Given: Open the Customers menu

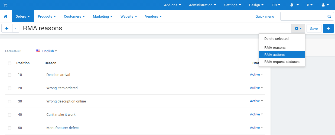Looking at the screenshot, I should point(74,16).
